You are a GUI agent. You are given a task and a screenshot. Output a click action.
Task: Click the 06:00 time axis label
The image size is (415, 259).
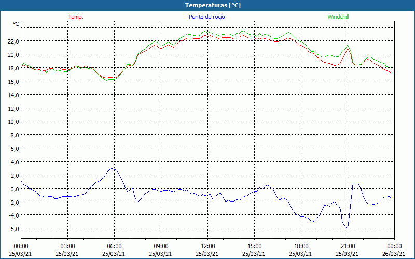tap(114, 247)
